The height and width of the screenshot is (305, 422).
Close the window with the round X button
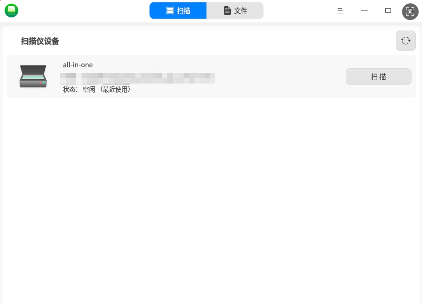[x=410, y=11]
